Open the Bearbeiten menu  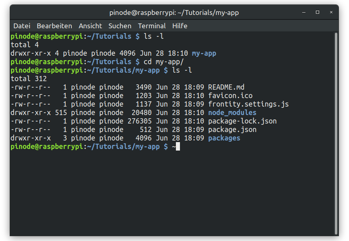tap(54, 26)
